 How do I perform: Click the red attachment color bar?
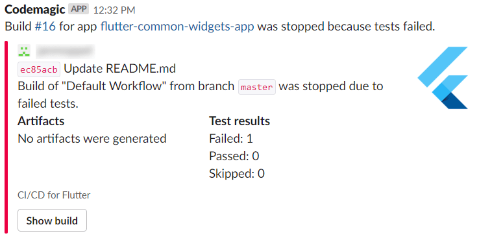pos(6,137)
